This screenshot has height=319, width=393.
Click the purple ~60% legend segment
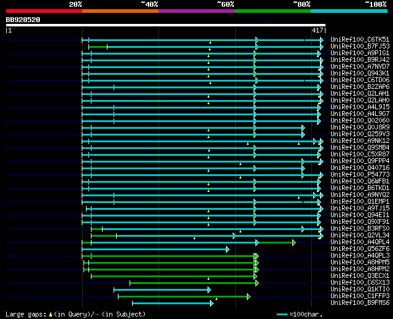pyautogui.click(x=196, y=11)
